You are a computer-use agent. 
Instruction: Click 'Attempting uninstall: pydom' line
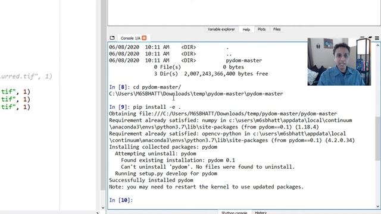point(155,153)
